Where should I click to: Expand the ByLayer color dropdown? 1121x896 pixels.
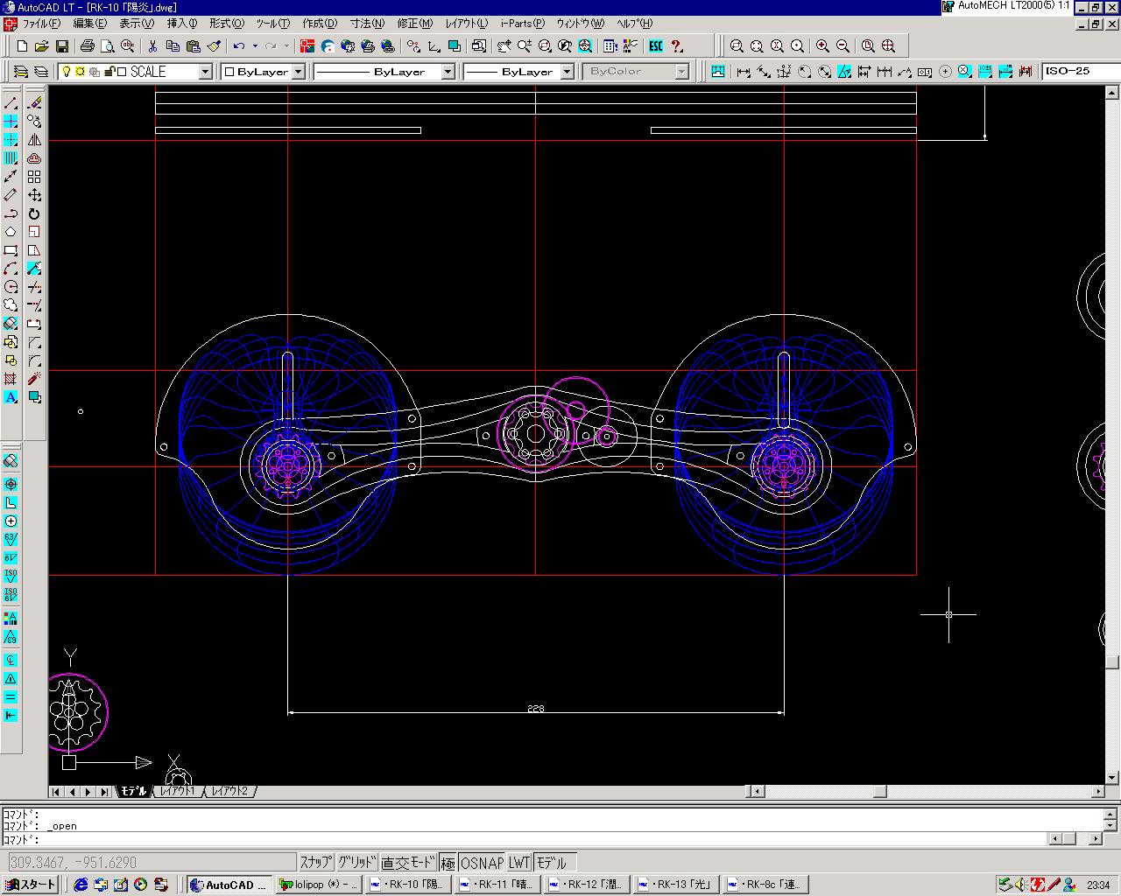click(298, 72)
